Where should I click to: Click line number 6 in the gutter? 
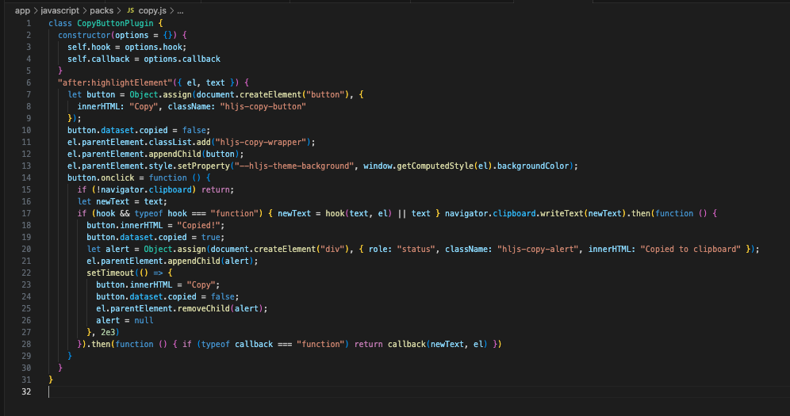(29, 82)
